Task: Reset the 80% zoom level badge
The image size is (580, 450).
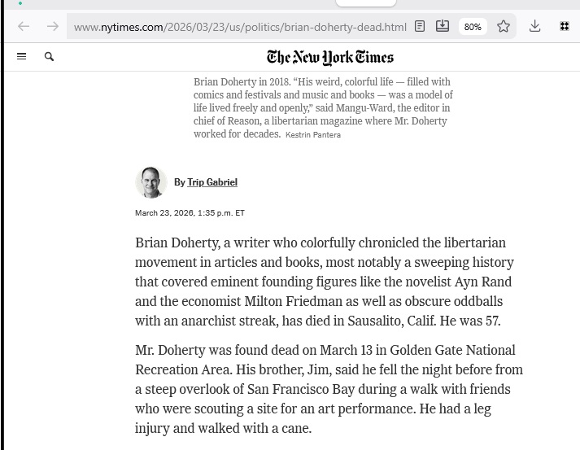Action: pyautogui.click(x=473, y=27)
